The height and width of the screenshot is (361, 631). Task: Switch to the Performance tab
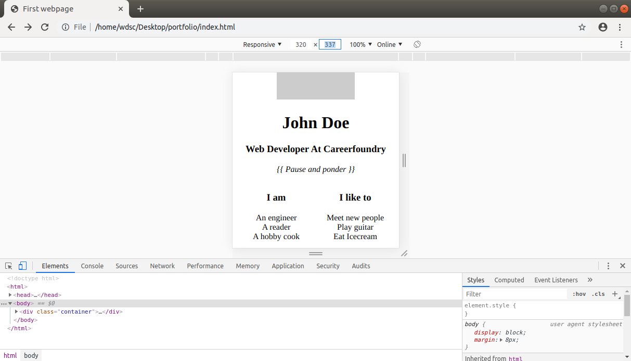[x=205, y=266]
